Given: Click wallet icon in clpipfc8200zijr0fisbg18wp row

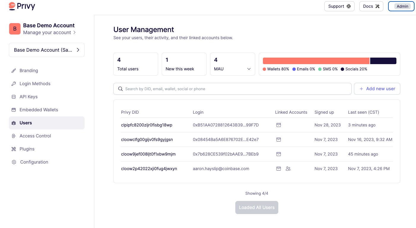Looking at the screenshot, I should [x=279, y=125].
